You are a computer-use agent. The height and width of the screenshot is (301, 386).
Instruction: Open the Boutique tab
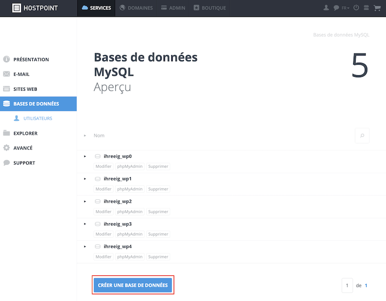[209, 8]
